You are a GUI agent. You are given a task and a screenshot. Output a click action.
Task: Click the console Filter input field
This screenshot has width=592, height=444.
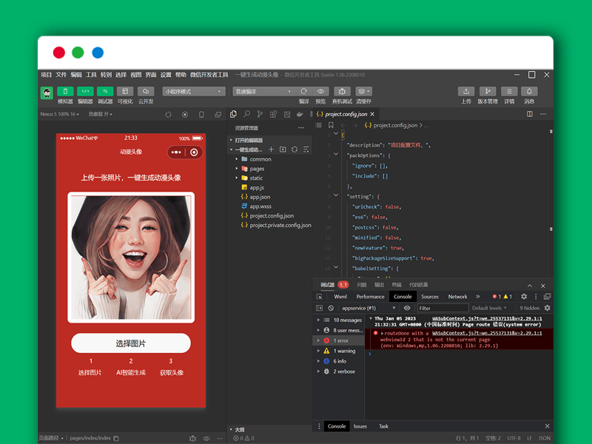pos(442,308)
